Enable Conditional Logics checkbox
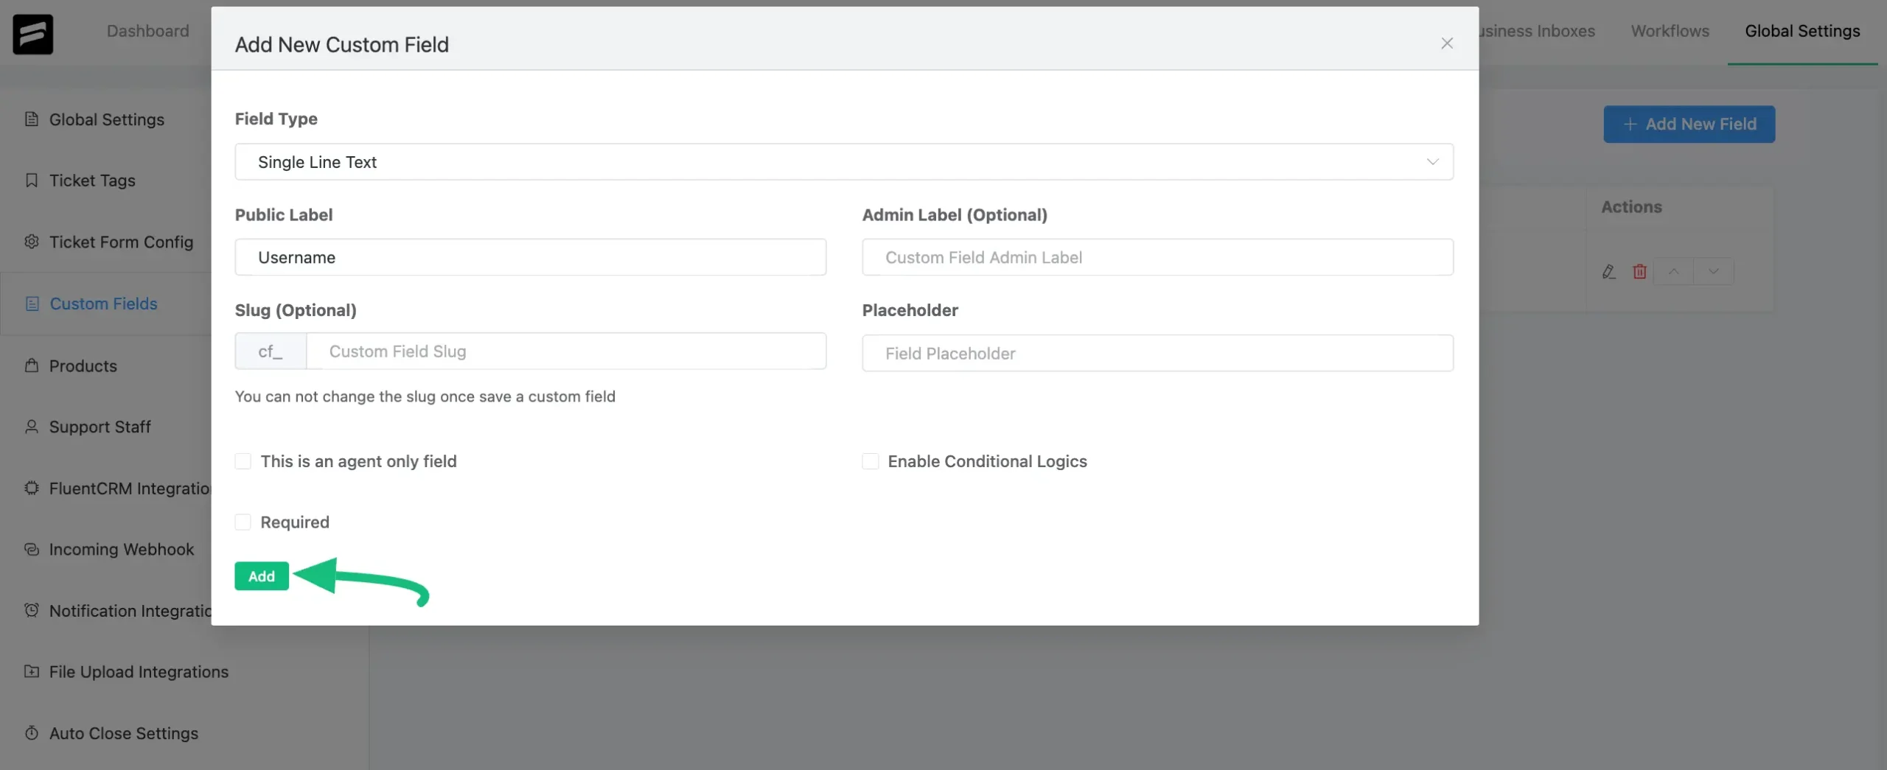Image resolution: width=1887 pixels, height=770 pixels. tap(871, 461)
